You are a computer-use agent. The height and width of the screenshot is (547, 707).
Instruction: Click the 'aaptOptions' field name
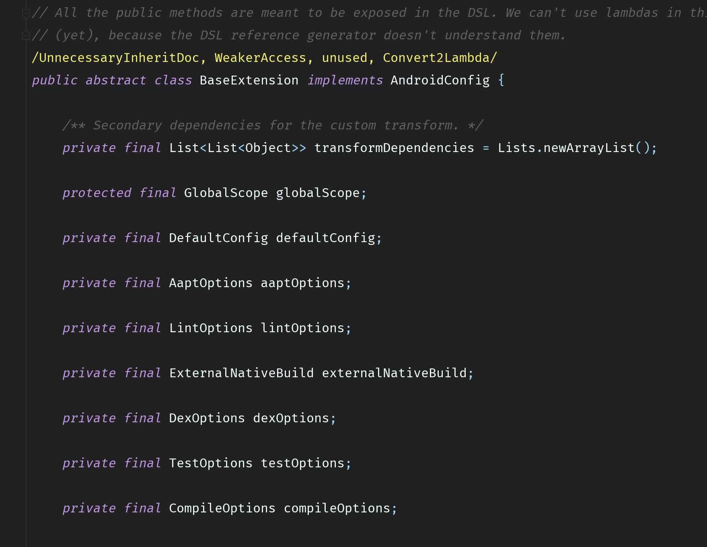click(x=302, y=283)
